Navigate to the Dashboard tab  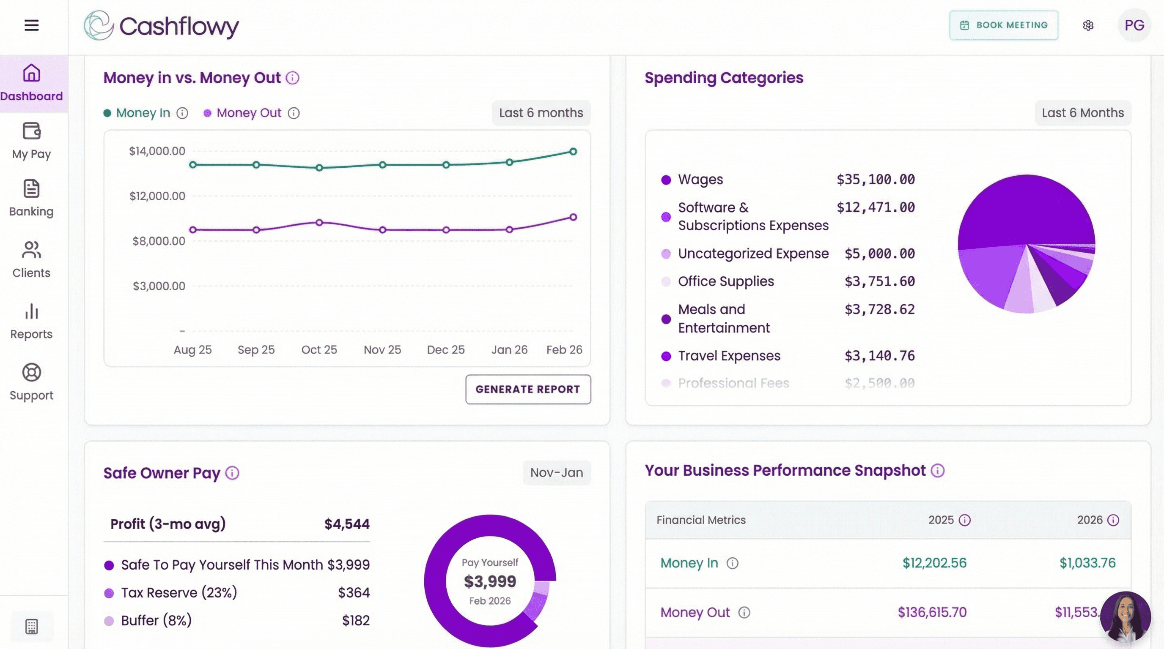point(32,84)
